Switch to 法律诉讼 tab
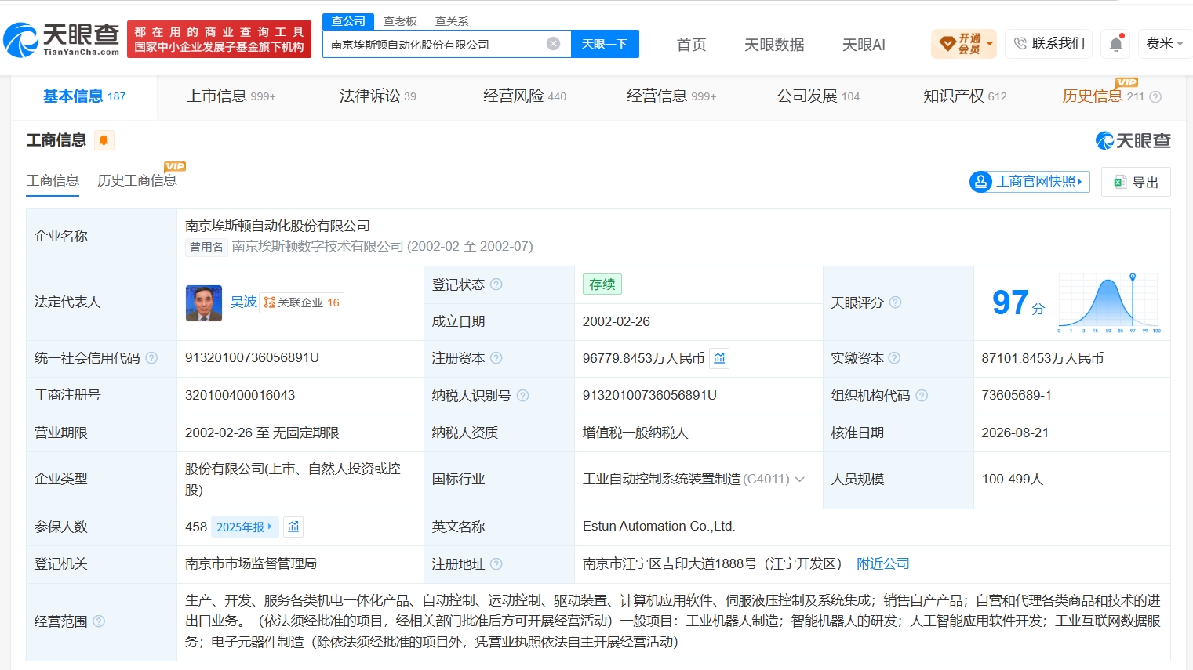The image size is (1193, 670). pos(377,96)
